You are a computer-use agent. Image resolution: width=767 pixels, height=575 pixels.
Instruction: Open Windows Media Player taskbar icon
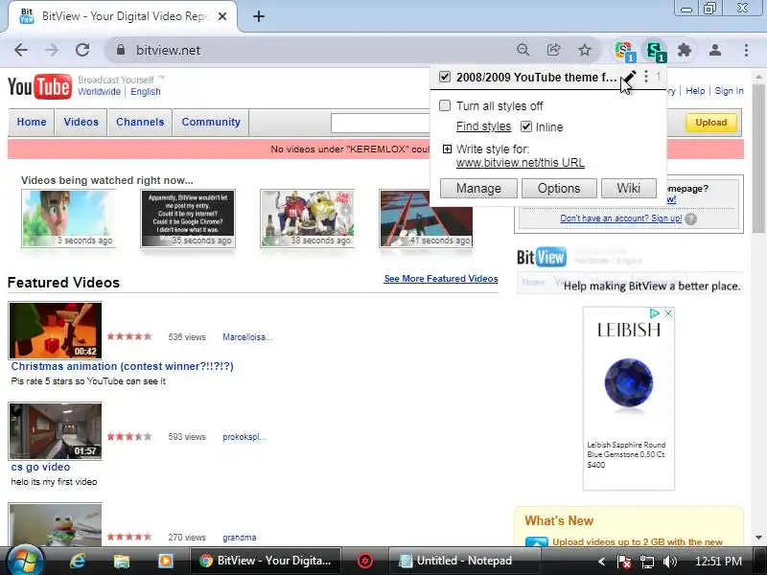(x=165, y=561)
